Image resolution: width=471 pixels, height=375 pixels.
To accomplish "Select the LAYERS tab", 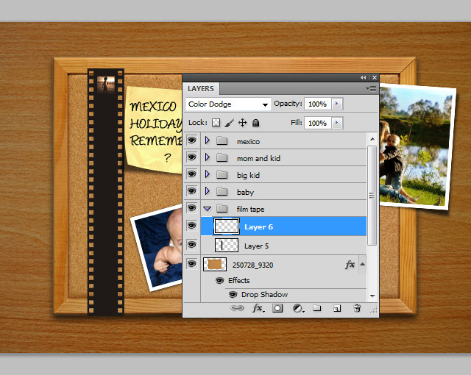I will tap(201, 89).
